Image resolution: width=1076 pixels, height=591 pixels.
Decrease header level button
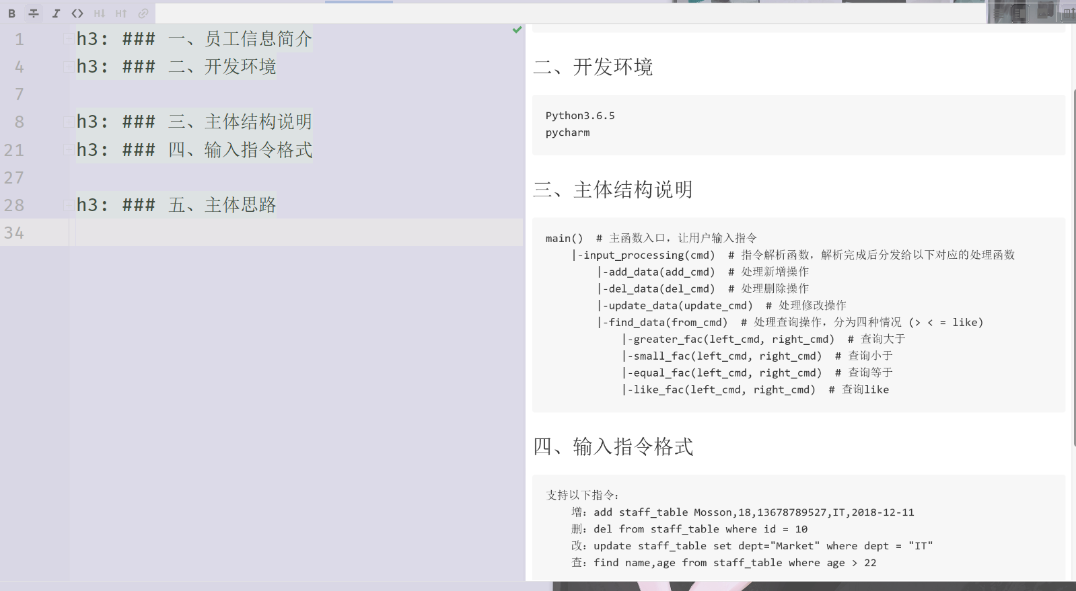(x=100, y=13)
